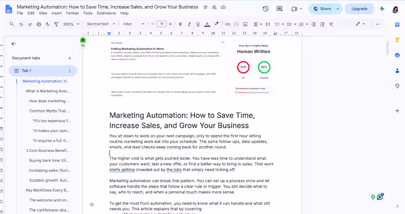
Task: Select the paint format tool
Action: pos(56,24)
